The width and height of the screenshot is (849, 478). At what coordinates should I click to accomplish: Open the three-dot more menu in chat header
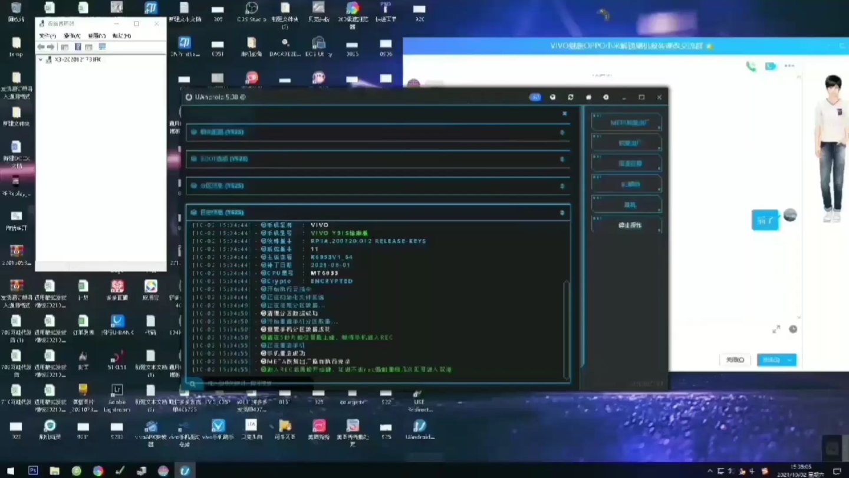pos(789,66)
